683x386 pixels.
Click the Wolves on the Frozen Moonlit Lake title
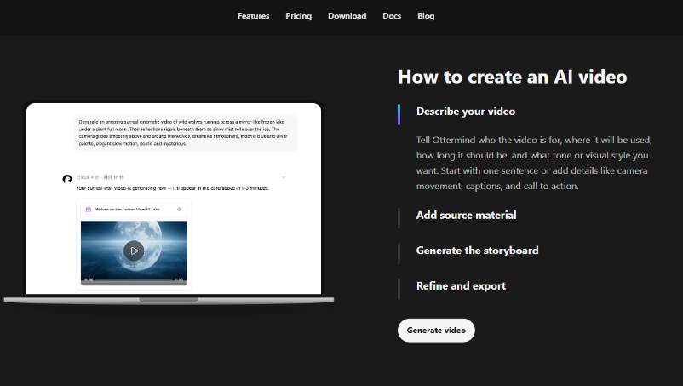coord(128,210)
